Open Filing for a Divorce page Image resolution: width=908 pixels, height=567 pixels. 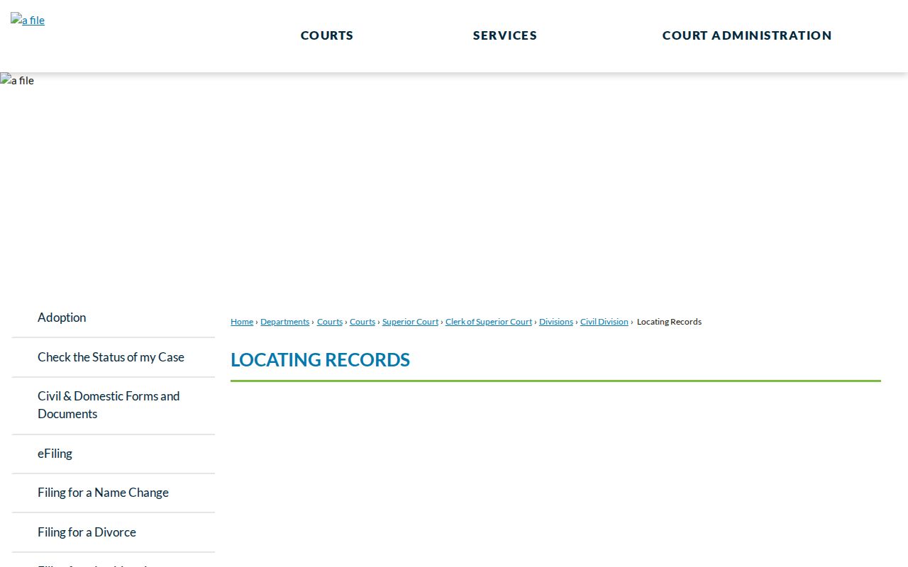pyautogui.click(x=113, y=532)
